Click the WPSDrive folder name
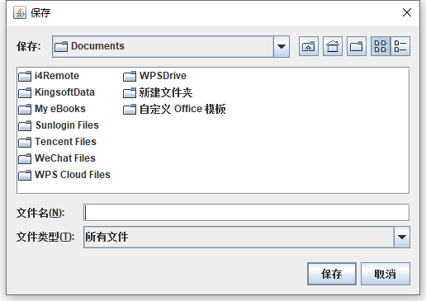This screenshot has width=426, height=301. (163, 76)
